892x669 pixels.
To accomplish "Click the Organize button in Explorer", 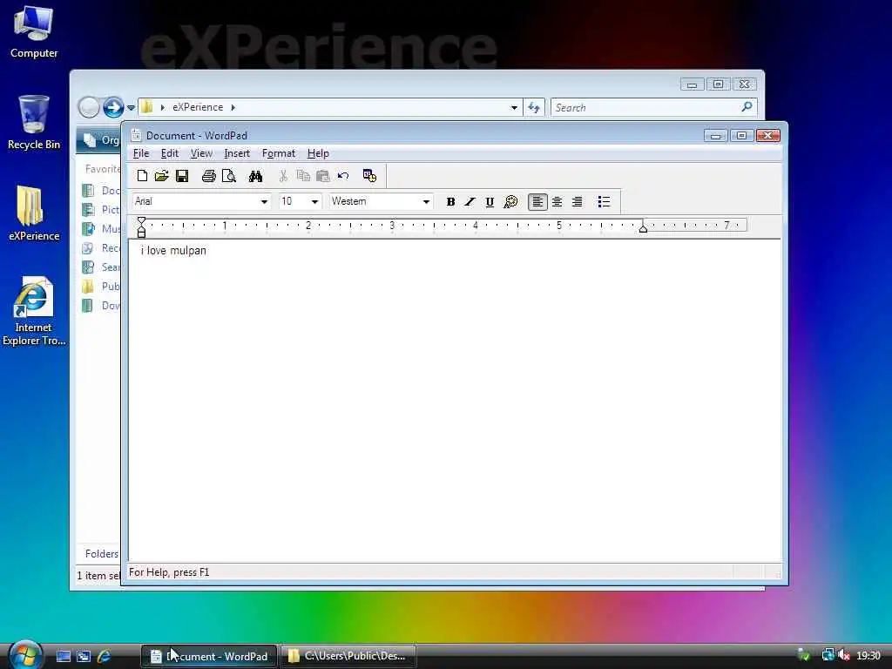I will (x=101, y=140).
